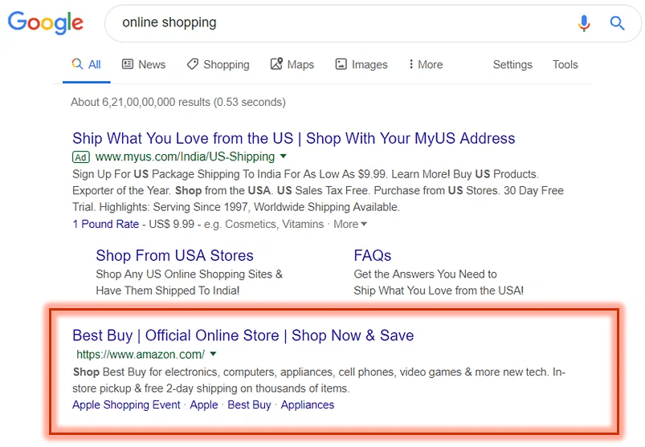Image resolution: width=645 pixels, height=447 pixels.
Task: Open search Settings
Action: pos(512,64)
